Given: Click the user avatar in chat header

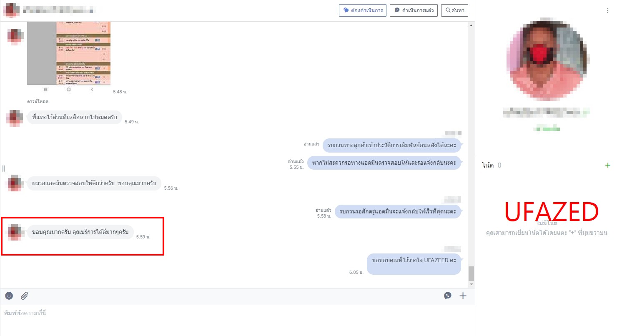Looking at the screenshot, I should click(11, 10).
